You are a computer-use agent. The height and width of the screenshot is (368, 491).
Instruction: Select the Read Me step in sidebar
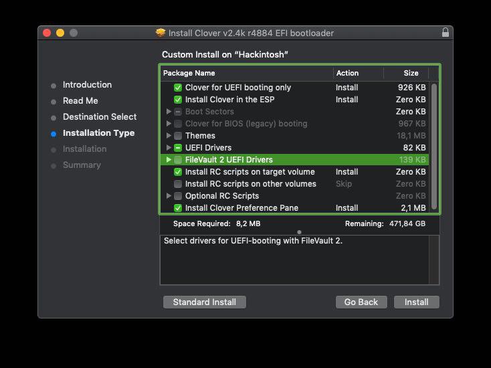coord(80,101)
